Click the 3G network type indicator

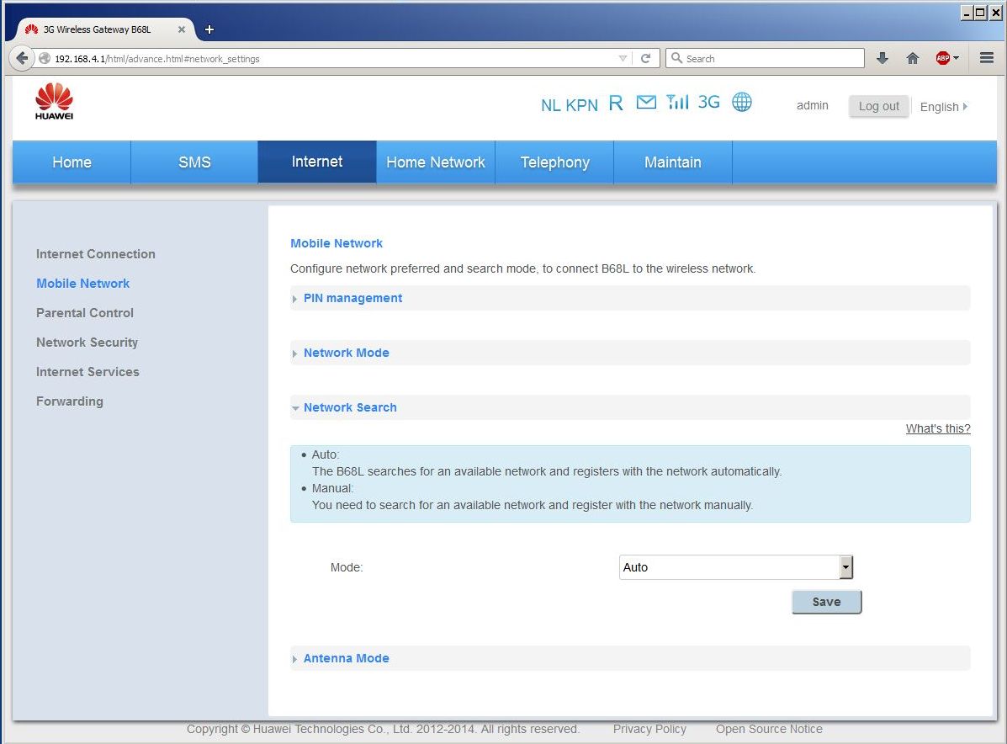[x=709, y=102]
